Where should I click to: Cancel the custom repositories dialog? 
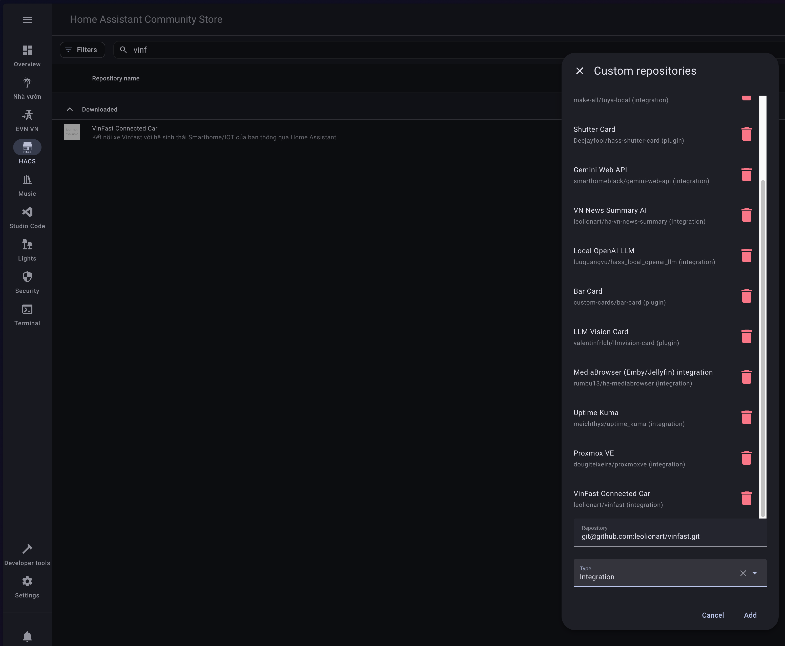pos(712,615)
